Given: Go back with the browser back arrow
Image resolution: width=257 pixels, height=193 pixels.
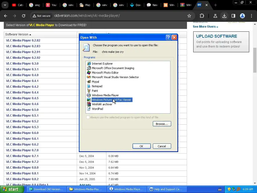Looking at the screenshot, I should coord(6,16).
